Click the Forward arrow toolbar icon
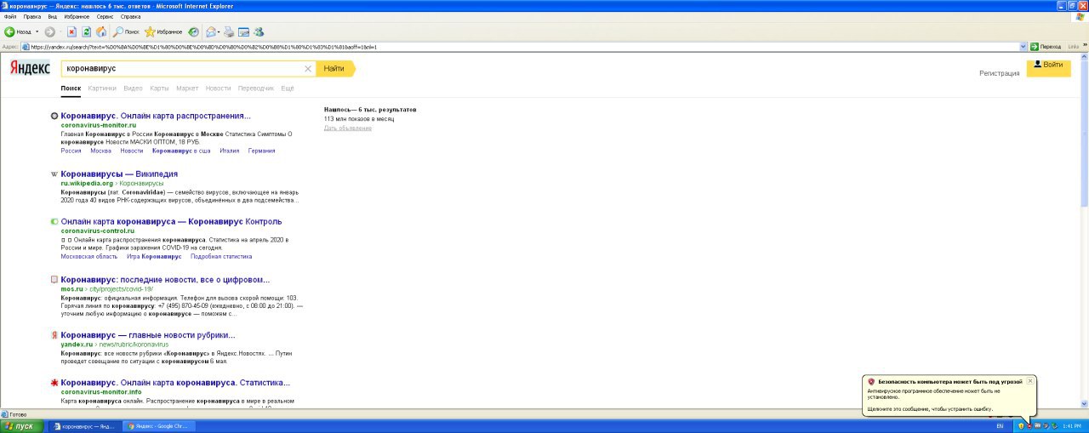The height and width of the screenshot is (433, 1089). pyautogui.click(x=49, y=31)
